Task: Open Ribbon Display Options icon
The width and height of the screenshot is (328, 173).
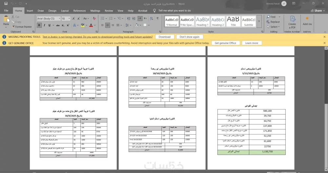Action: [294, 4]
